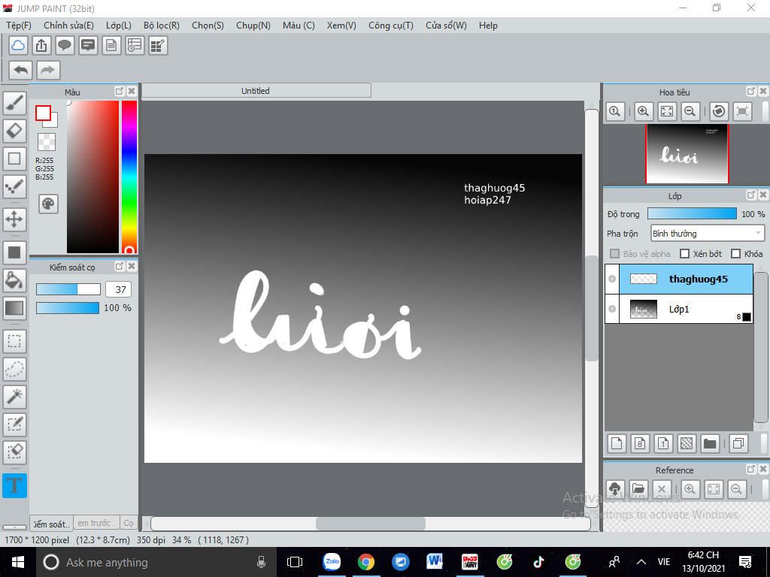770x577 pixels.
Task: Select the Move tool
Action: point(14,219)
